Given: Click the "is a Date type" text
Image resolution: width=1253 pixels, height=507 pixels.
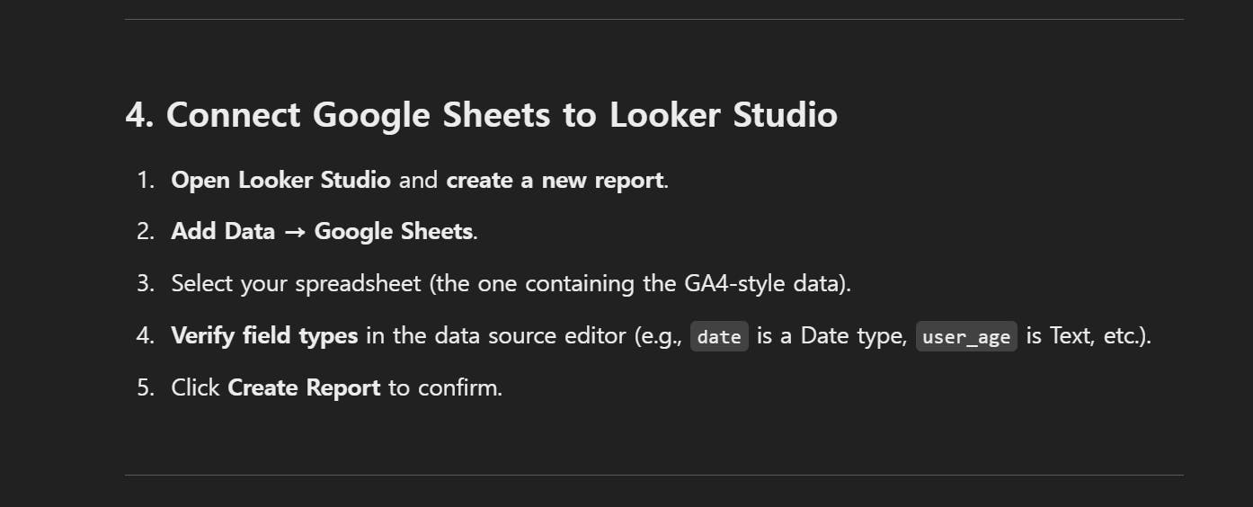Looking at the screenshot, I should (x=831, y=335).
